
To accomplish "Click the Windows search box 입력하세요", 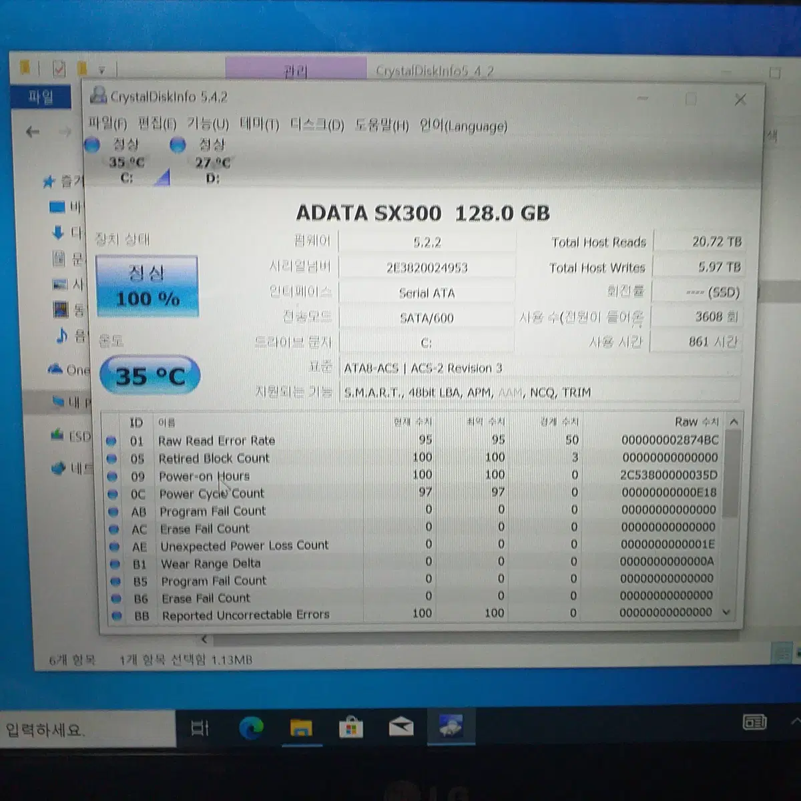I will (x=87, y=730).
